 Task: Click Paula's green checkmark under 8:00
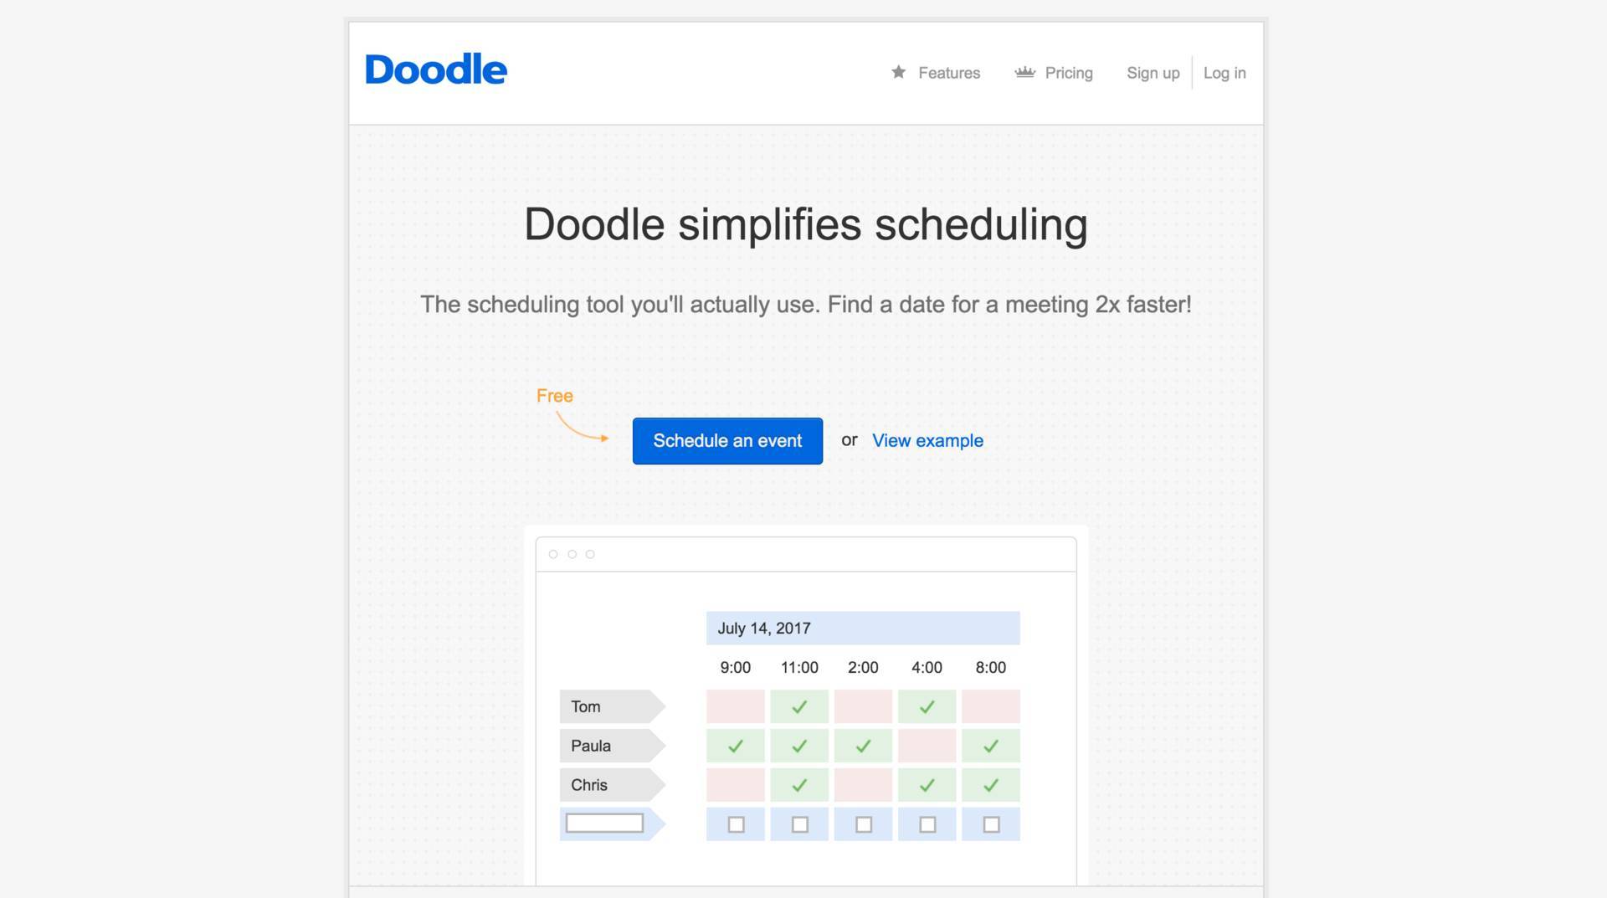tap(990, 747)
